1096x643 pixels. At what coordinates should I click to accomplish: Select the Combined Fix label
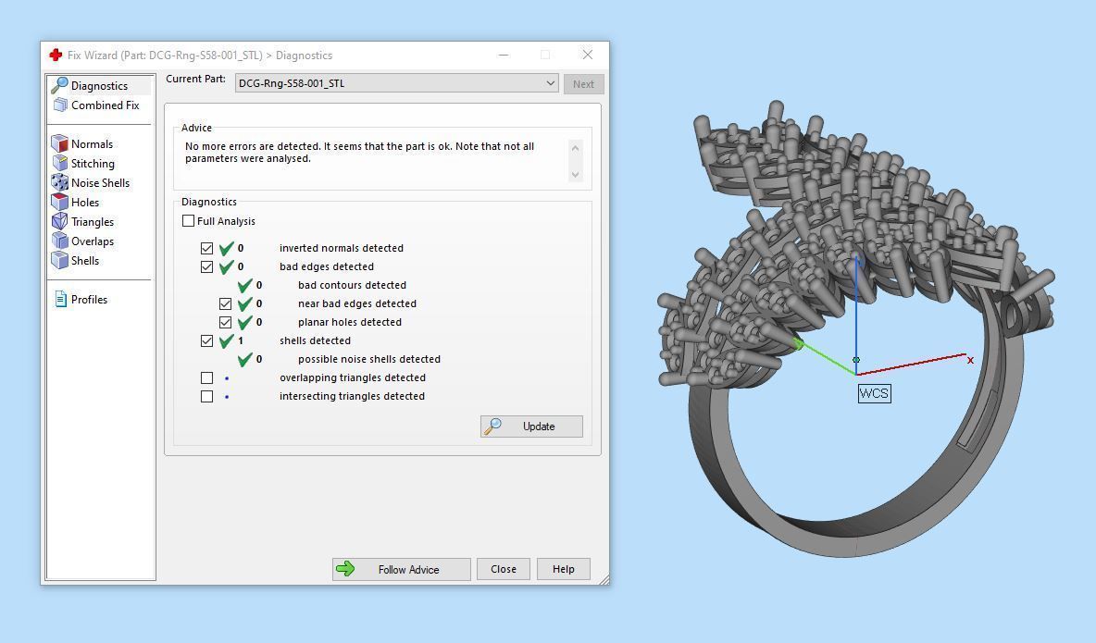(x=106, y=105)
